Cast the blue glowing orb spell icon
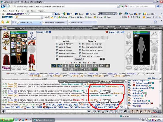 pyautogui.click(x=60, y=66)
